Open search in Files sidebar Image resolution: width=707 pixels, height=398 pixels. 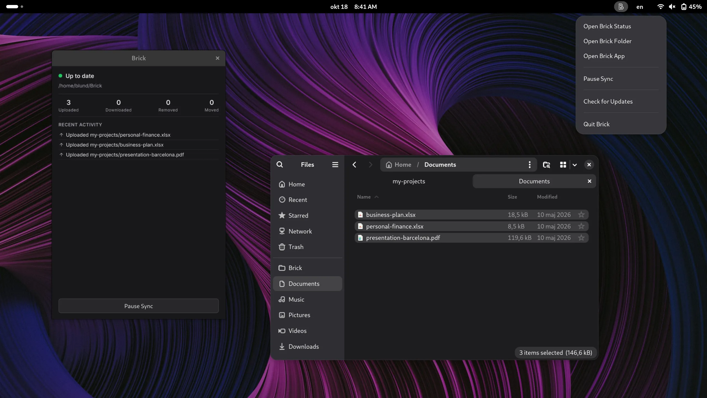pos(279,165)
